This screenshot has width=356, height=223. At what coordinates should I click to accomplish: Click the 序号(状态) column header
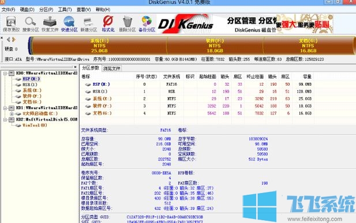(147, 76)
